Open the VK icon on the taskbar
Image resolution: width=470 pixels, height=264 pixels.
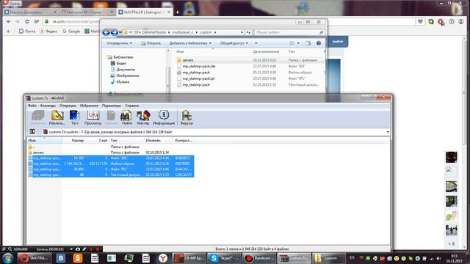[61, 258]
